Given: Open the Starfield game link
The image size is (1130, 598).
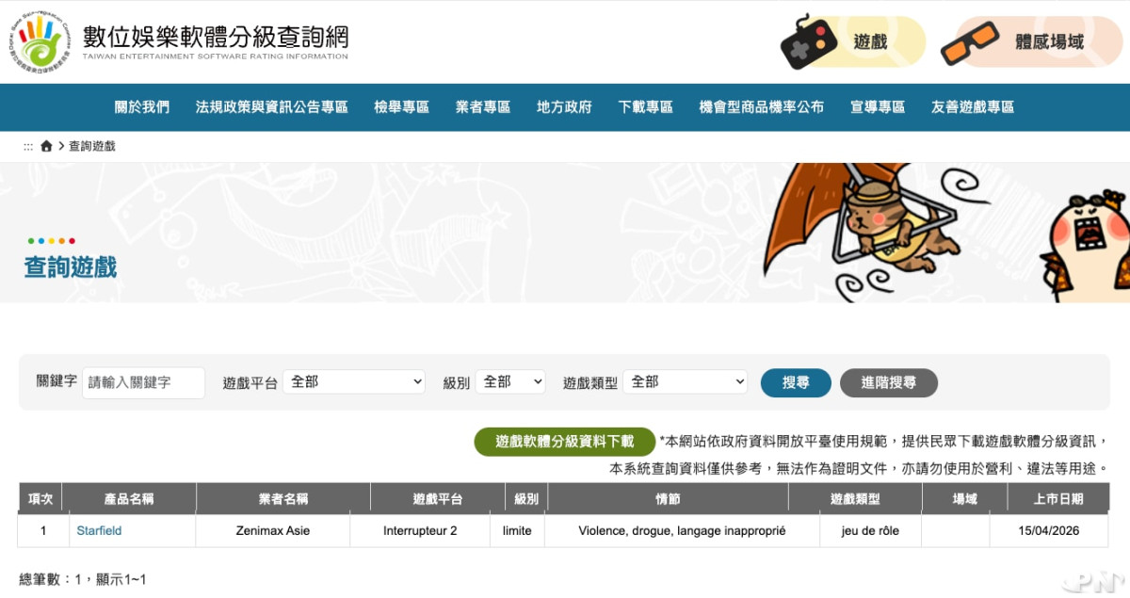Looking at the screenshot, I should tap(99, 531).
